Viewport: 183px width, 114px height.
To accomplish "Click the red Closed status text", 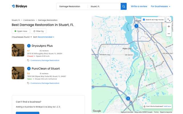I will pyautogui.click(x=30, y=56).
